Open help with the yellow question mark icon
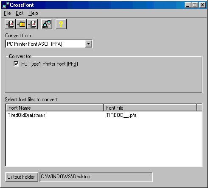Image resolution: width=208 pixels, height=188 pixels. point(61,24)
